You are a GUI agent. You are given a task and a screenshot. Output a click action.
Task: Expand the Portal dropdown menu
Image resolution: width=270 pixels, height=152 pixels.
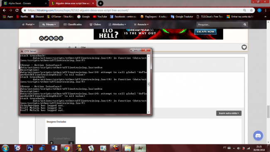click(x=28, y=25)
